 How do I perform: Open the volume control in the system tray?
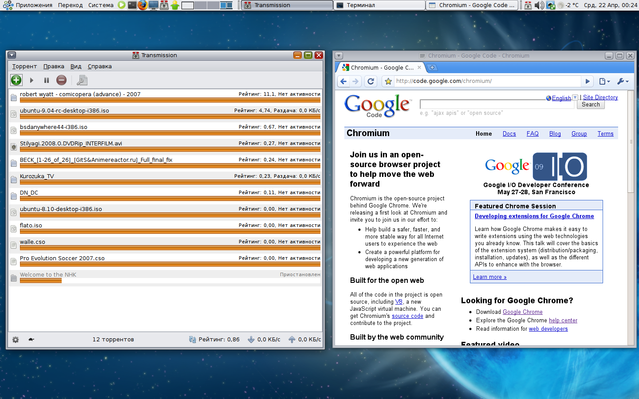[x=539, y=5]
